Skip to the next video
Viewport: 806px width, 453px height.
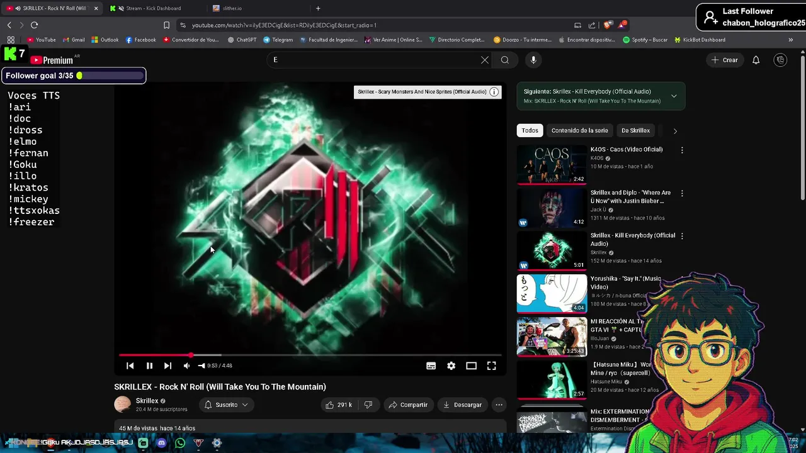(x=167, y=366)
